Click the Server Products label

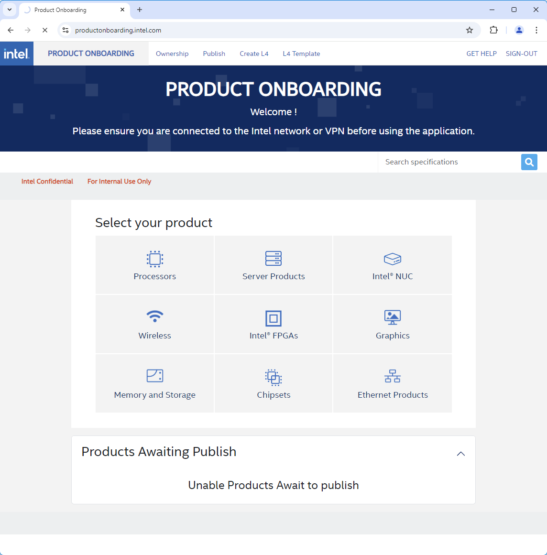[273, 276]
